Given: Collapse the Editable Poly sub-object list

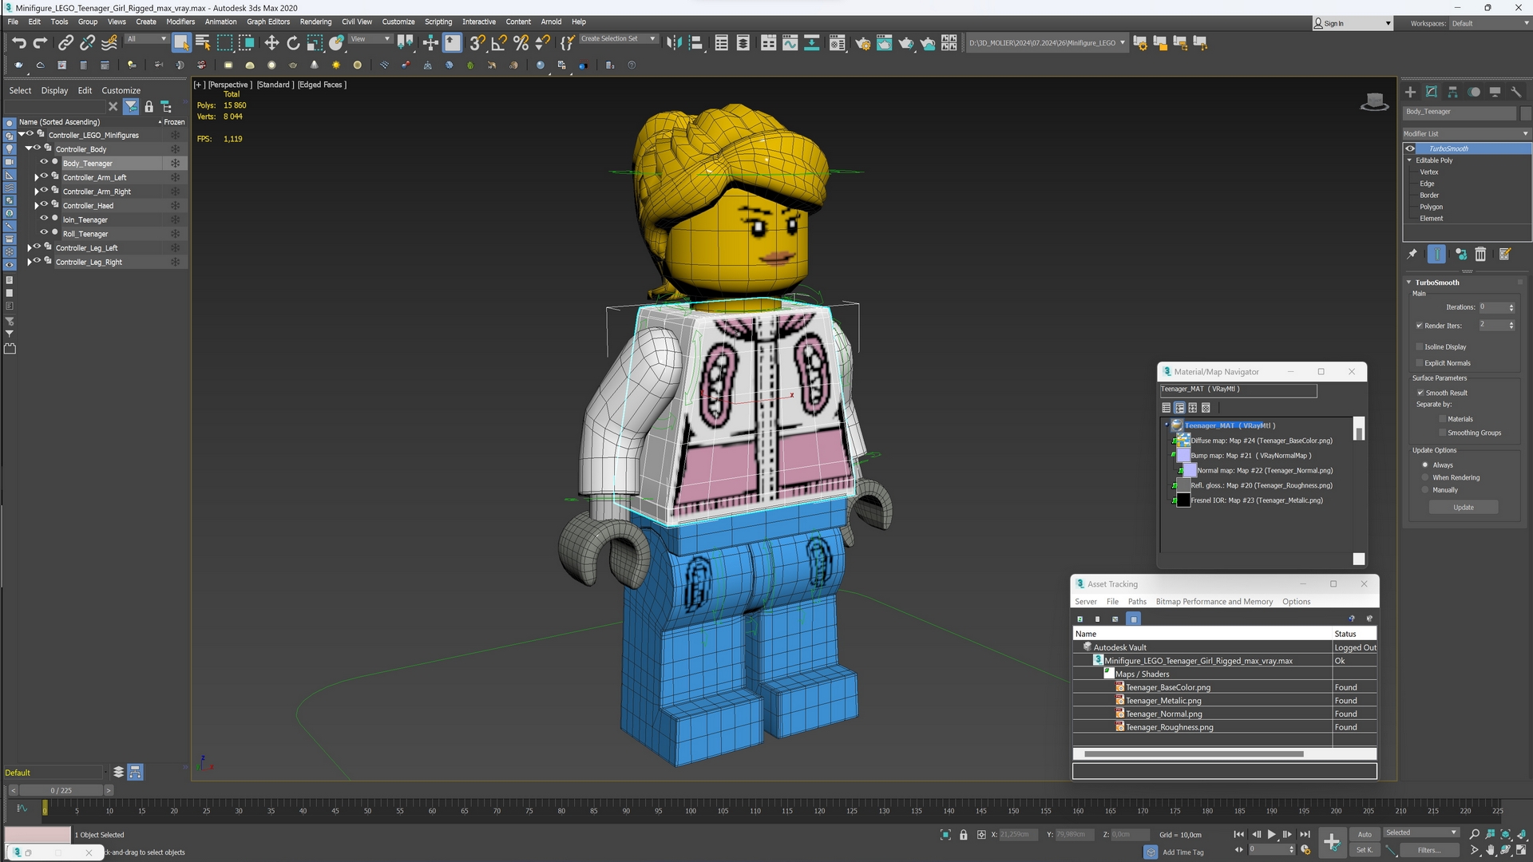Looking at the screenshot, I should click(1410, 160).
